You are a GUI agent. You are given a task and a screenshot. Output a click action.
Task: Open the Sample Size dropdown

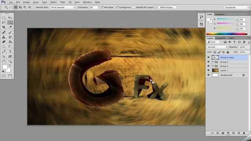pyautogui.click(x=63, y=7)
